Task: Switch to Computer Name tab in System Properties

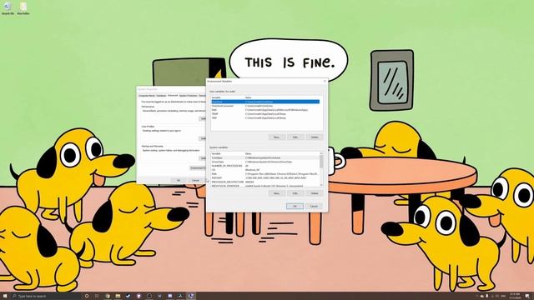Action: click(147, 96)
